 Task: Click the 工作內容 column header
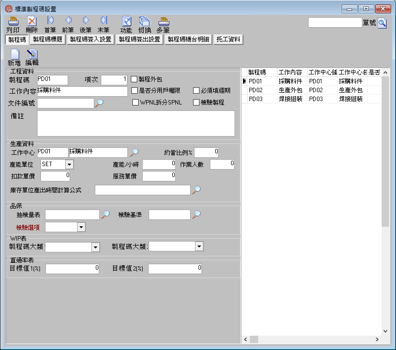pyautogui.click(x=292, y=72)
